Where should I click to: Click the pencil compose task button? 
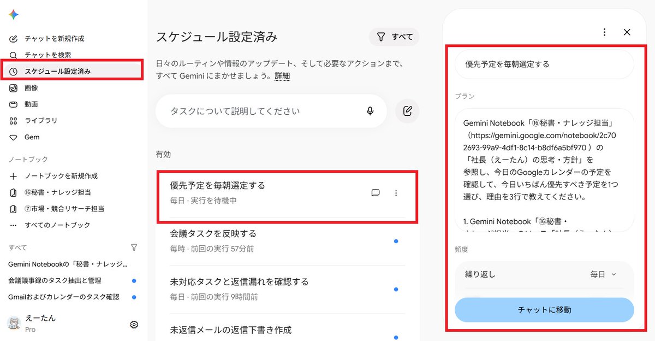[407, 111]
